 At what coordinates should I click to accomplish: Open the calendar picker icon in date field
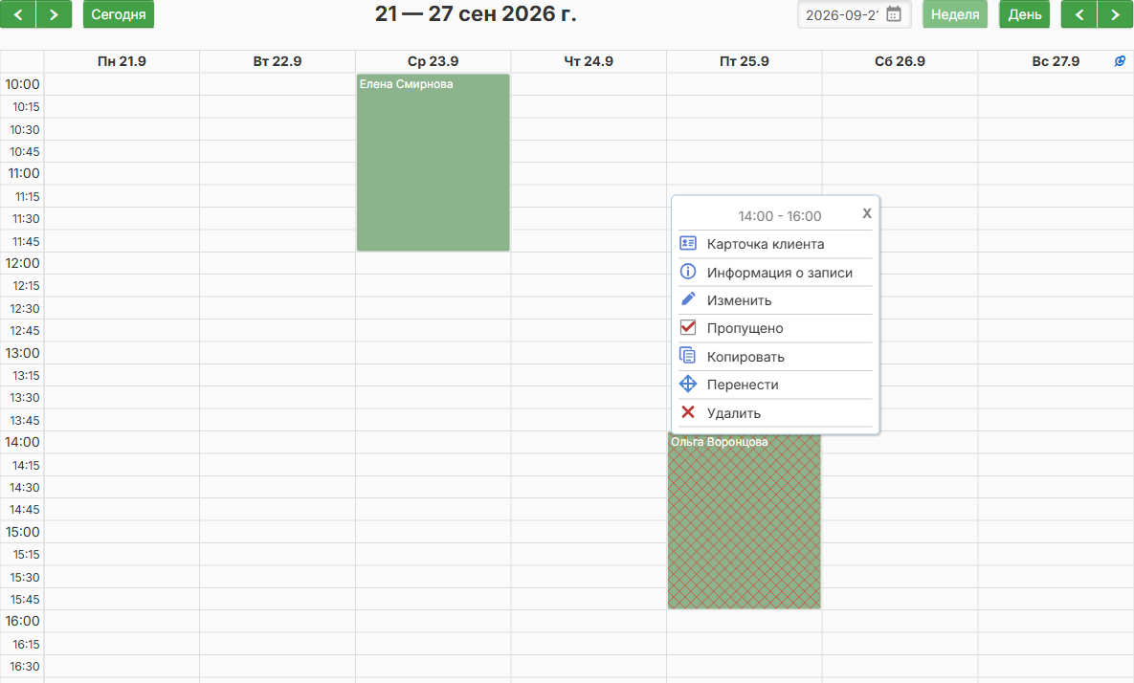click(894, 14)
